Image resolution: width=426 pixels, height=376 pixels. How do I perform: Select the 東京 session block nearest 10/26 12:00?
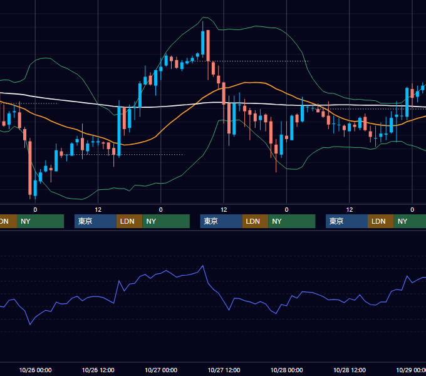coord(95,221)
